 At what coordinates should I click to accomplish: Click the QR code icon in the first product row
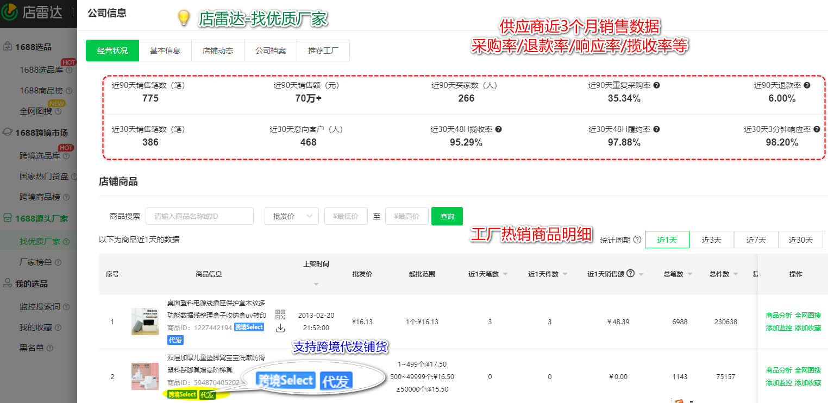coord(280,314)
